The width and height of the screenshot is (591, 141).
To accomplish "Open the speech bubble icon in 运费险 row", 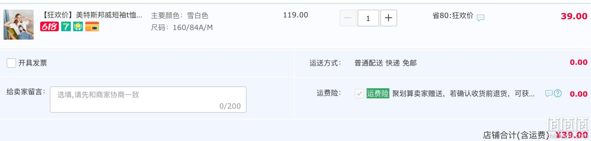I will point(549,94).
